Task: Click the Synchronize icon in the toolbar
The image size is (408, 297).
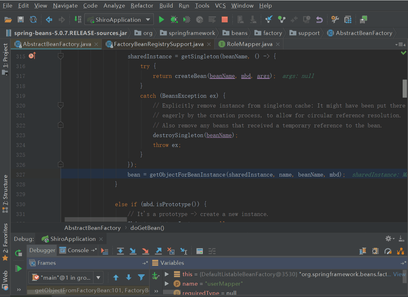Action: (x=33, y=20)
